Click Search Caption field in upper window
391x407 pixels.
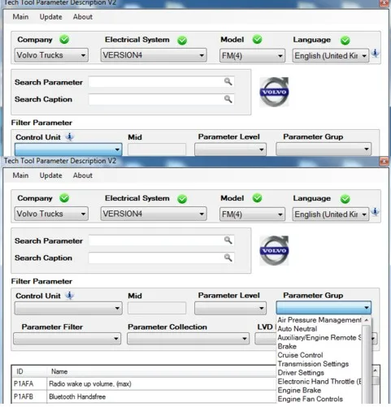pyautogui.click(x=162, y=99)
